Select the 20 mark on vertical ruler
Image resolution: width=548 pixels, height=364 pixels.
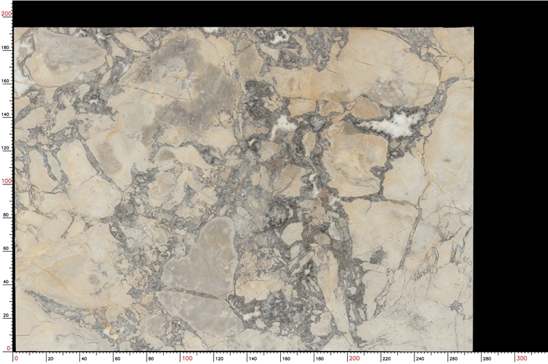point(6,315)
